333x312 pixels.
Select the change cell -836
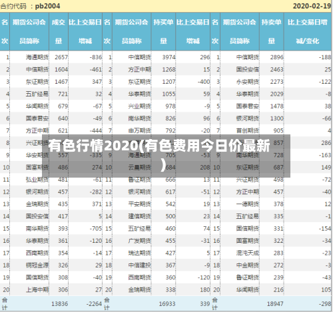[96, 57]
